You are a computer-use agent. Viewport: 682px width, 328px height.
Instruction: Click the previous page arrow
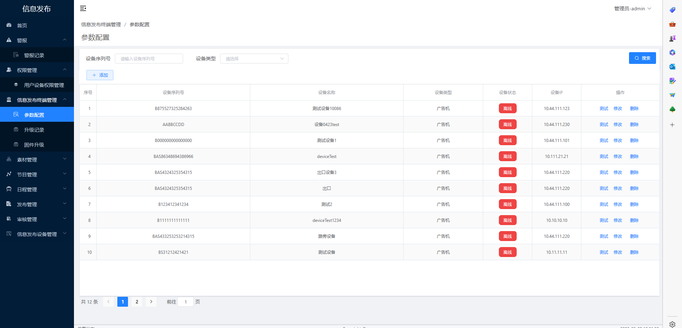pyautogui.click(x=108, y=302)
